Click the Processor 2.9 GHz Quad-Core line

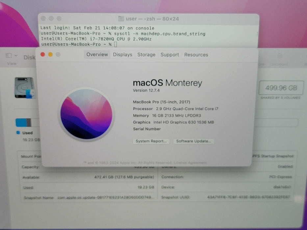point(176,109)
